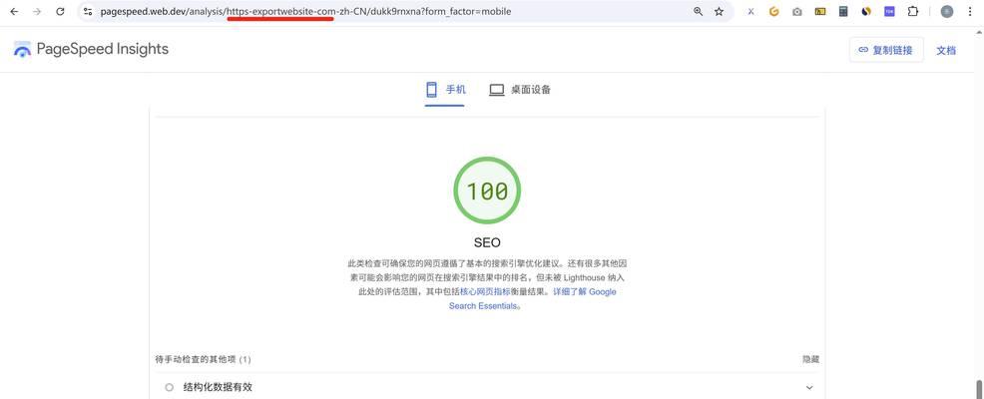Open the orange G extension

pyautogui.click(x=773, y=11)
